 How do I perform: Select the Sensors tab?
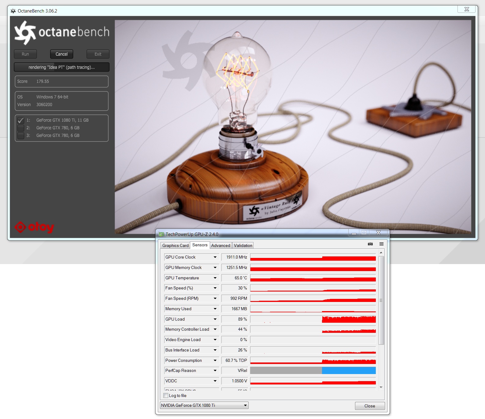point(200,245)
